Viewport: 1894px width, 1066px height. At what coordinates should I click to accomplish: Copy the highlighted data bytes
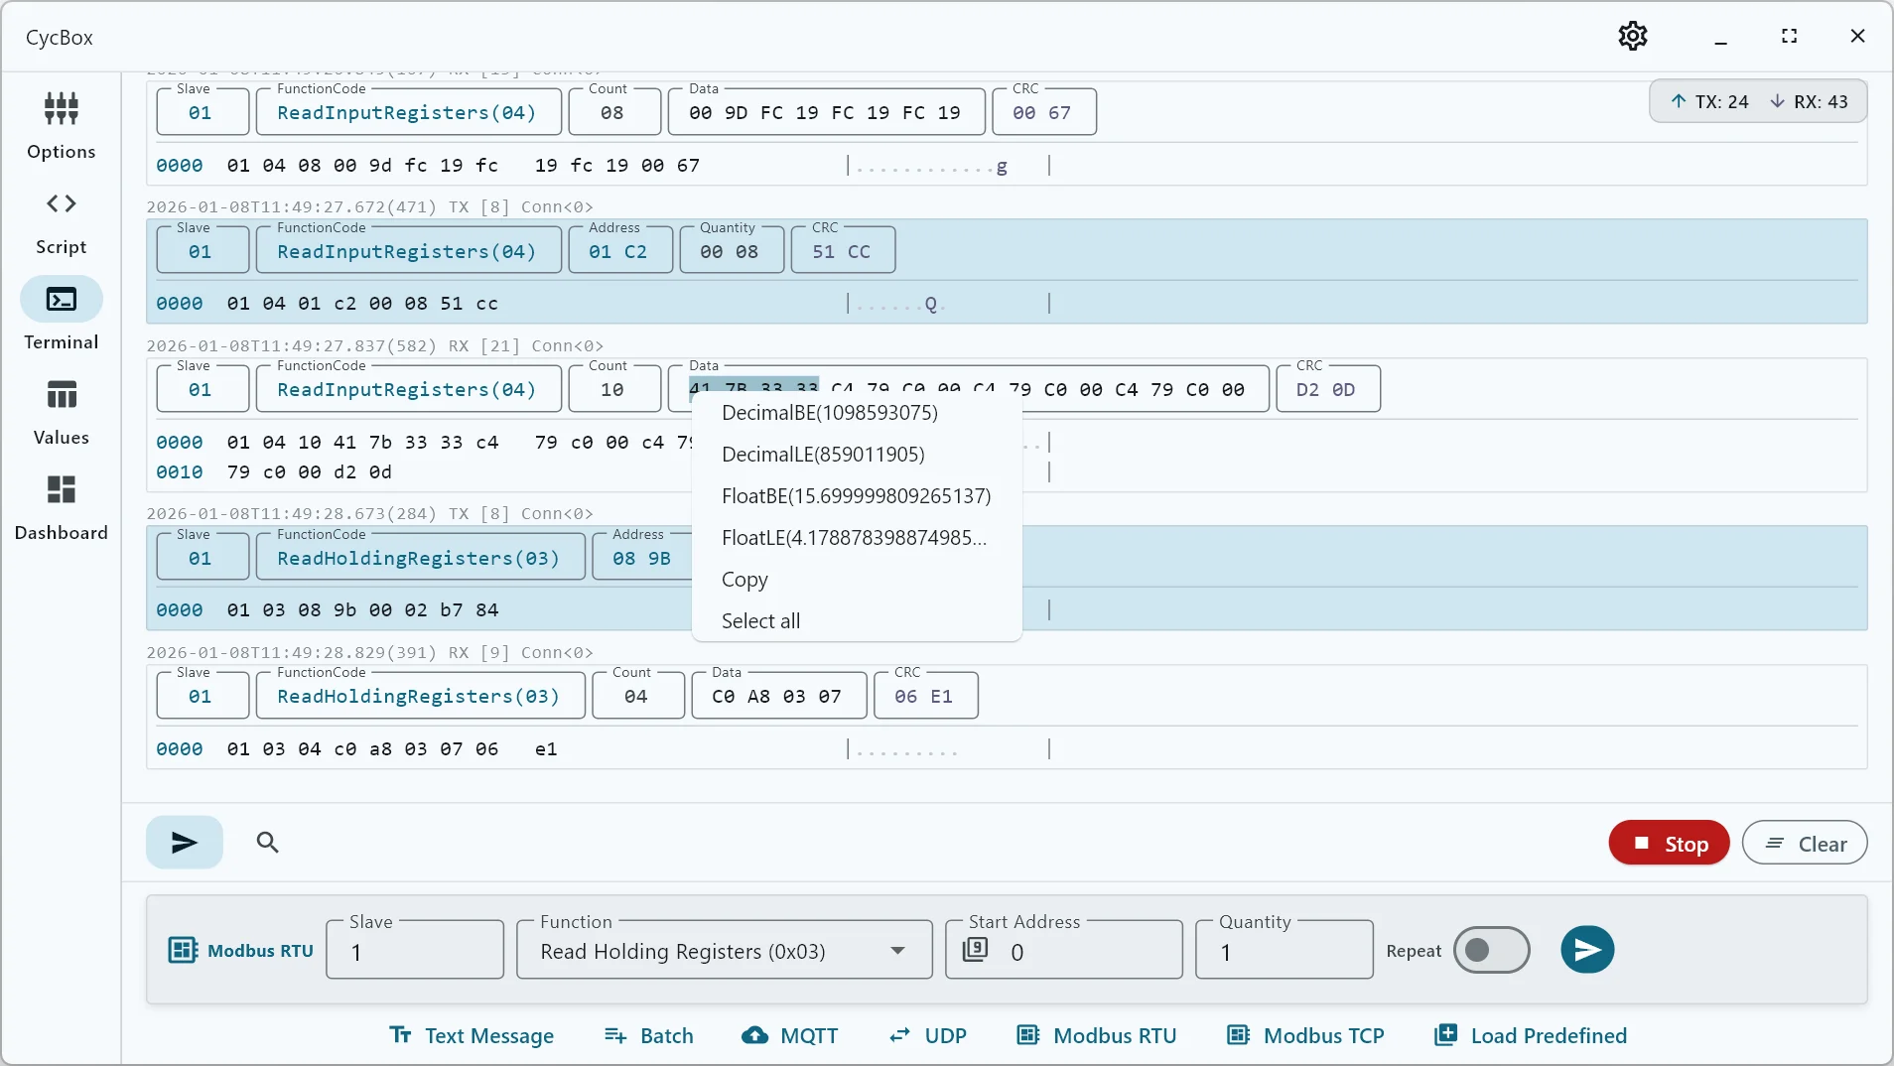[x=744, y=580]
